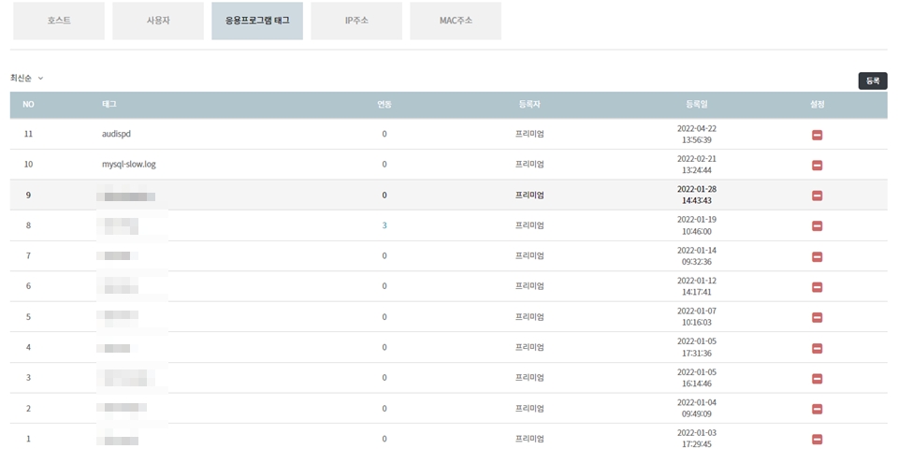The width and height of the screenshot is (898, 449).
Task: Open the 최신순 sort dropdown
Action: (x=27, y=78)
